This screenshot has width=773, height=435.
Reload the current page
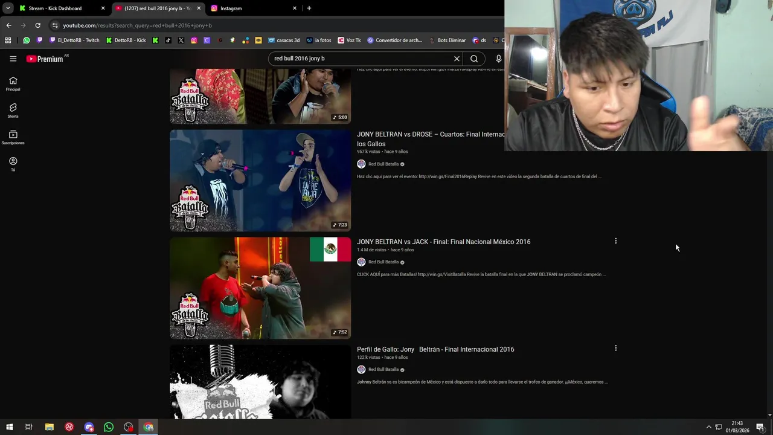tap(37, 25)
